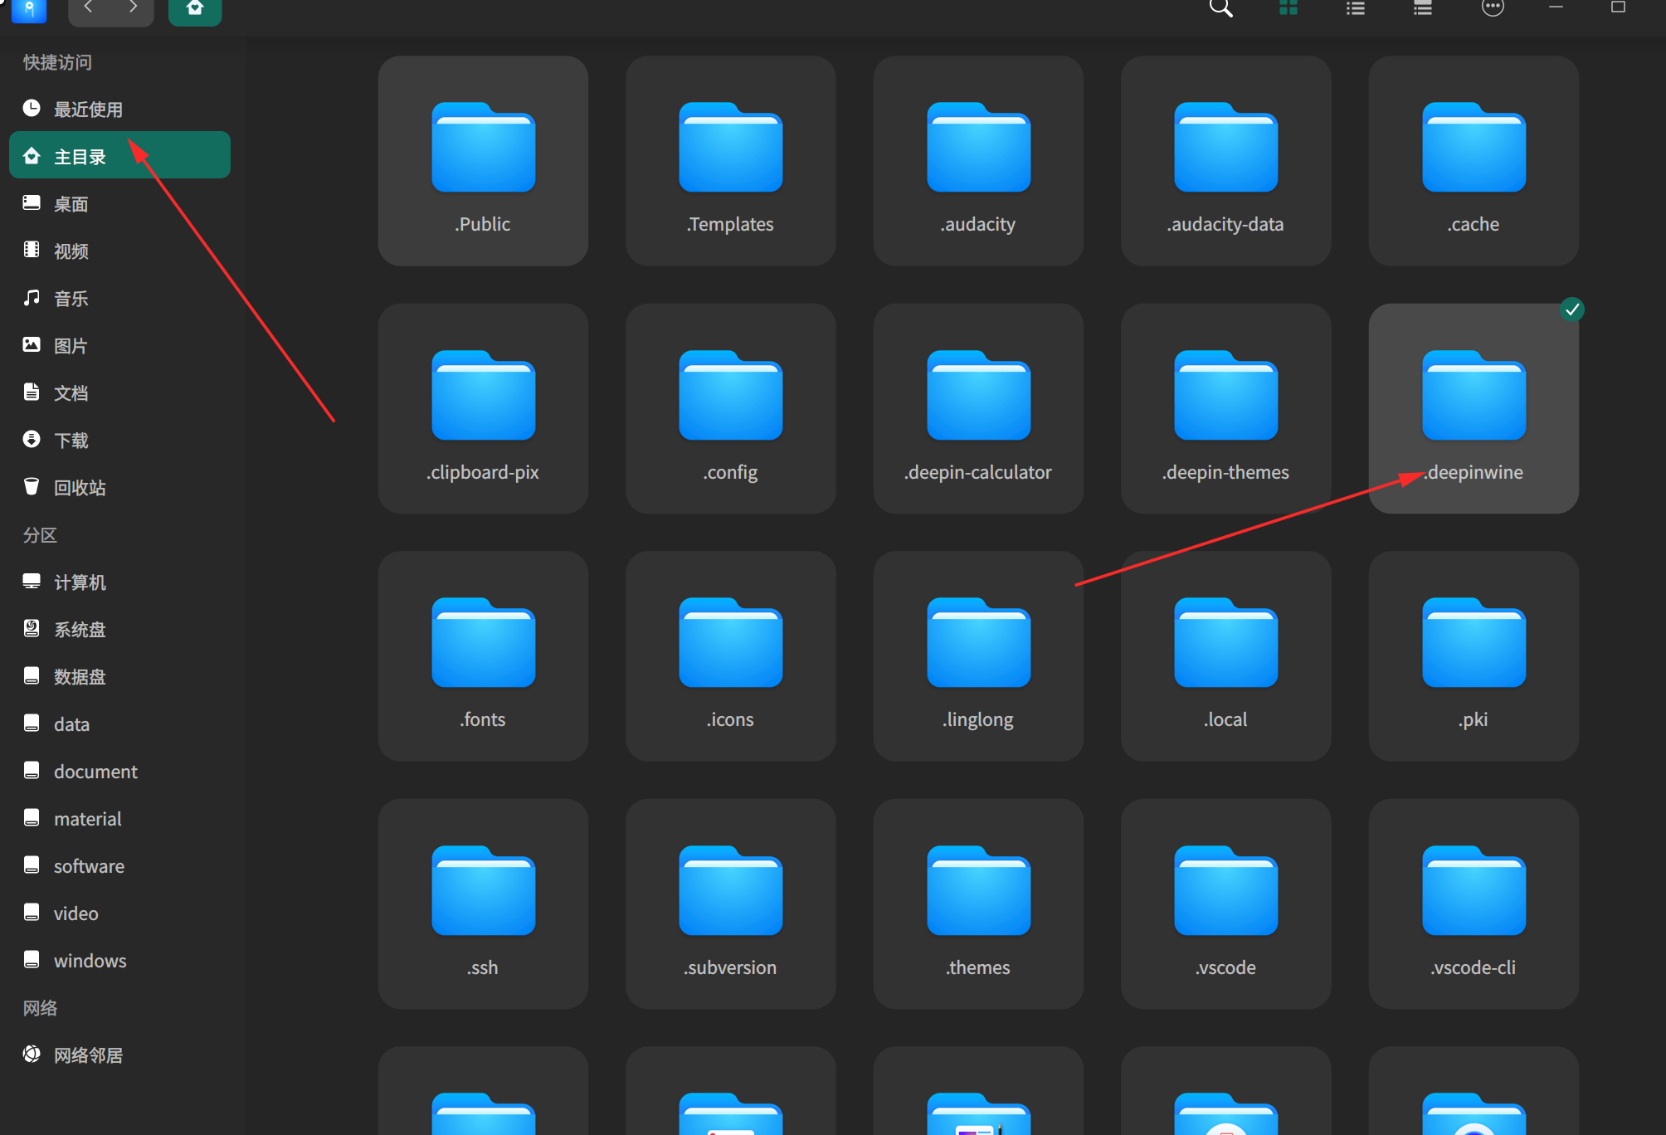Open the more options menu

pyautogui.click(x=1492, y=8)
